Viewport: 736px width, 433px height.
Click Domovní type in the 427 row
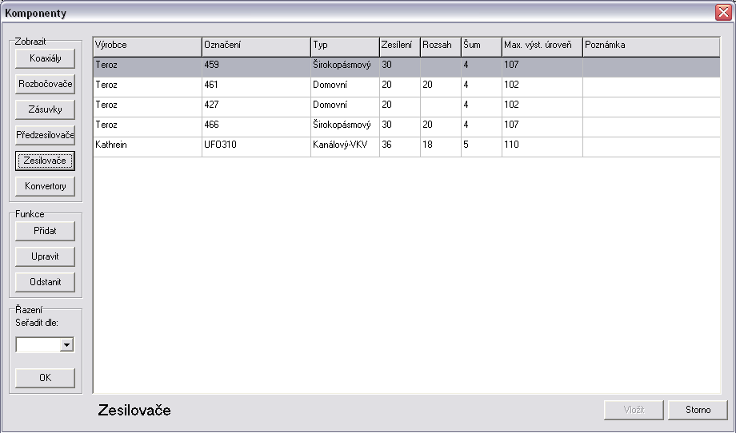345,107
